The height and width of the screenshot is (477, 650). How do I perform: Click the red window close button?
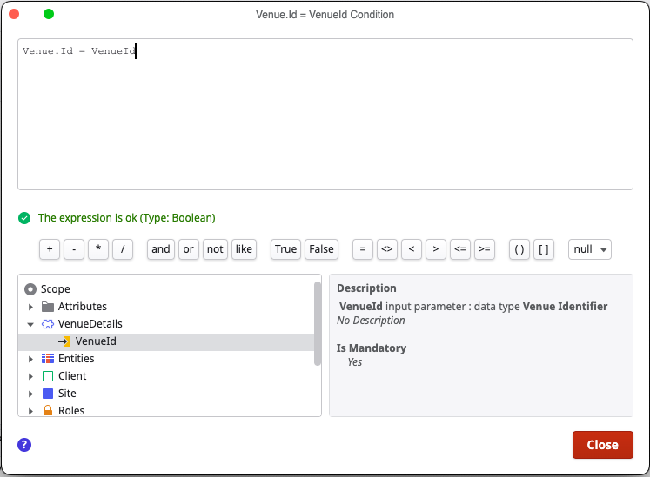[14, 14]
